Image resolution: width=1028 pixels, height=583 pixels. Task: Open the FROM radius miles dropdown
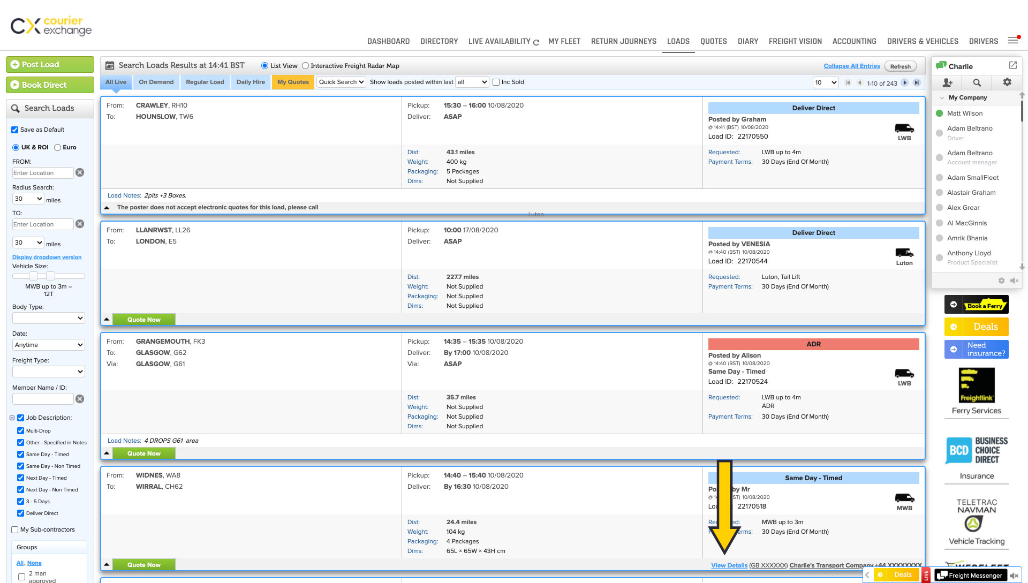pos(28,199)
